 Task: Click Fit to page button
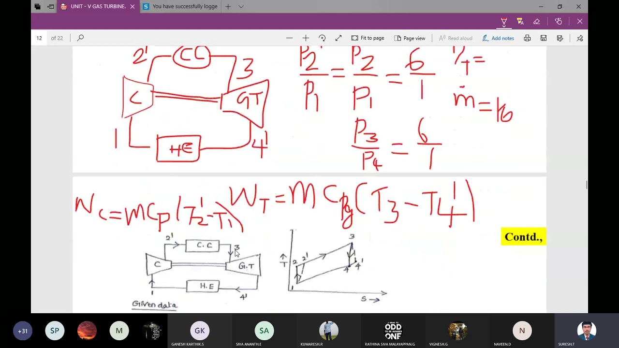(x=368, y=38)
